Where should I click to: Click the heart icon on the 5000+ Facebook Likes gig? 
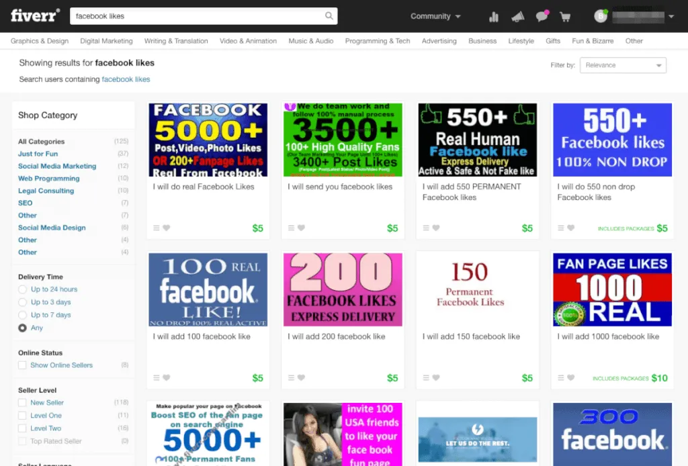pyautogui.click(x=167, y=228)
